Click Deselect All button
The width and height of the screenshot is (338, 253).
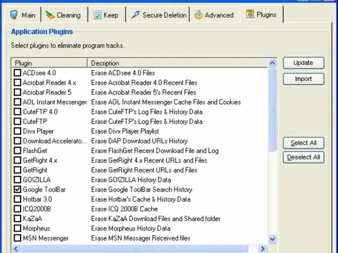pyautogui.click(x=303, y=157)
